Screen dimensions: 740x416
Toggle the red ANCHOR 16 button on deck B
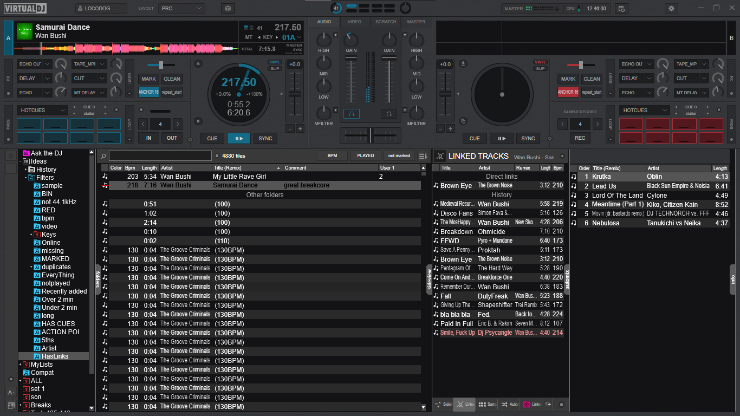point(568,92)
